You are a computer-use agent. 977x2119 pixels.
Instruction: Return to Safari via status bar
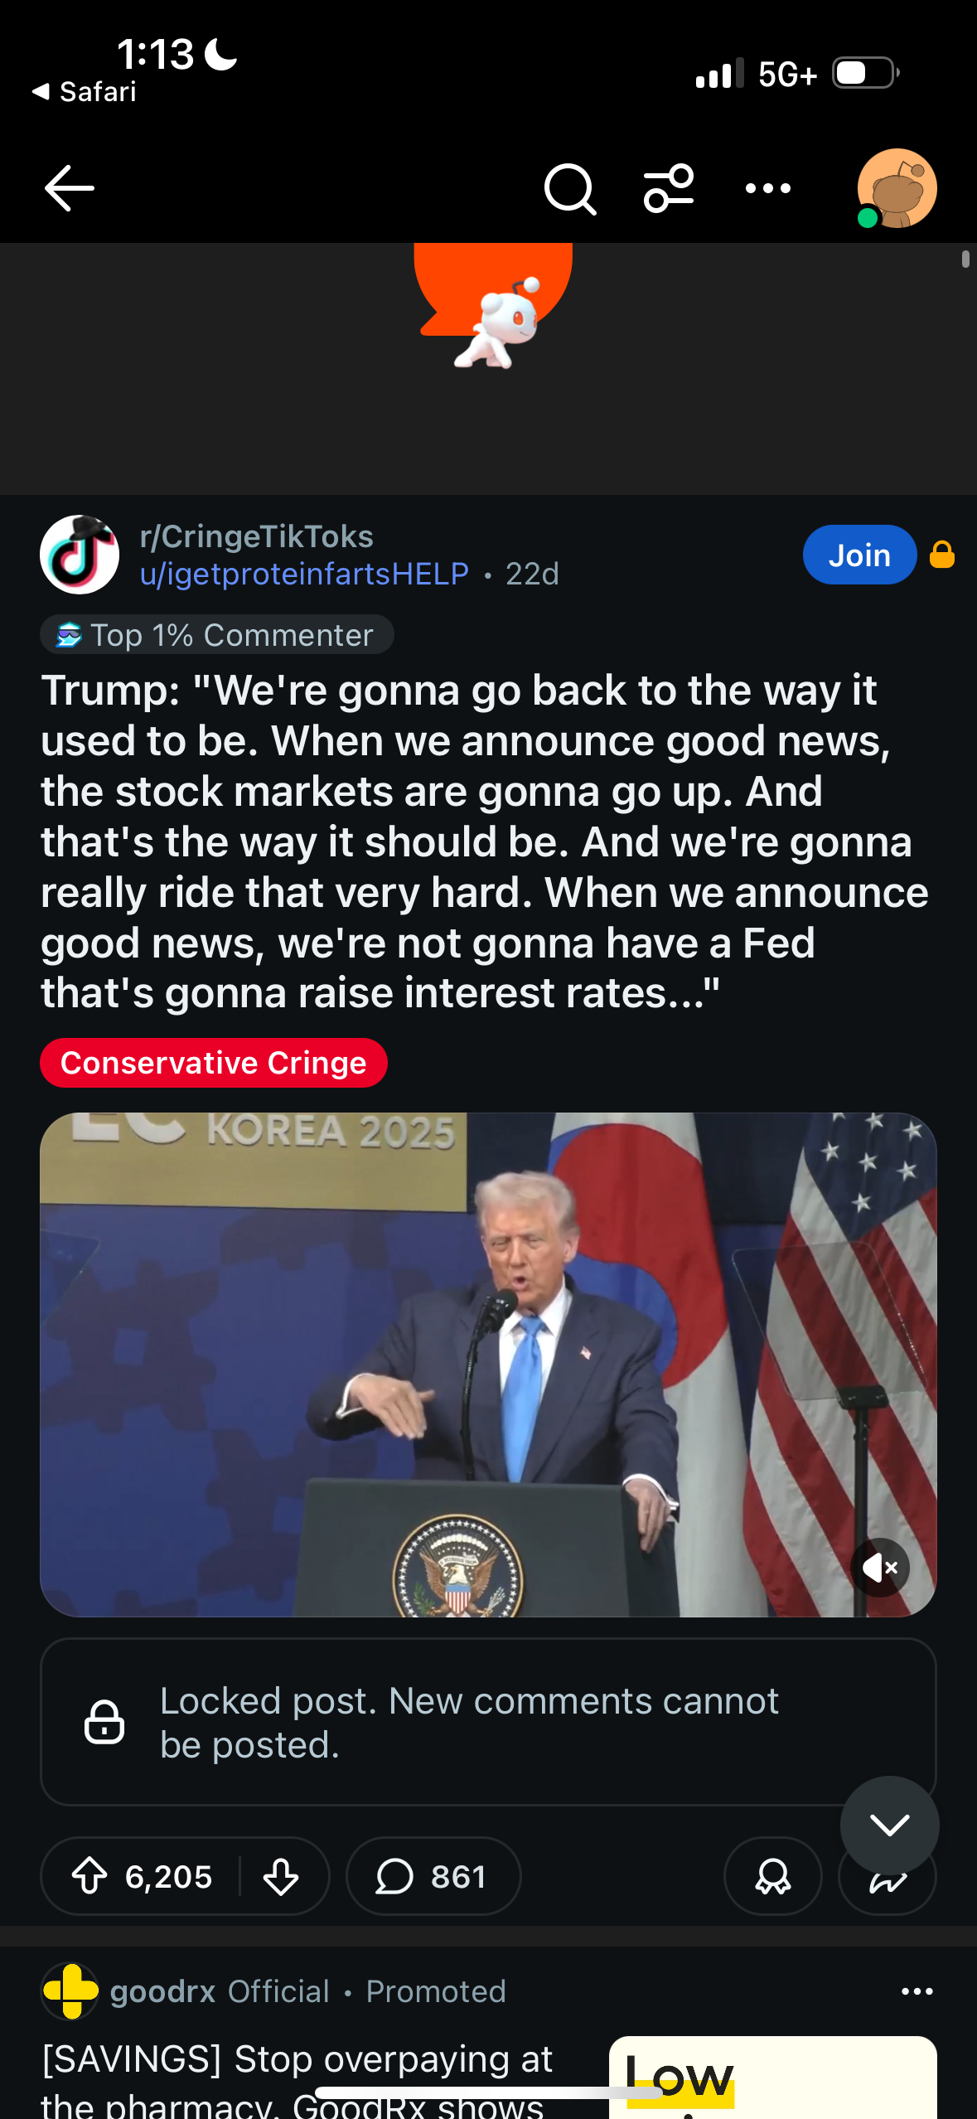coord(85,92)
